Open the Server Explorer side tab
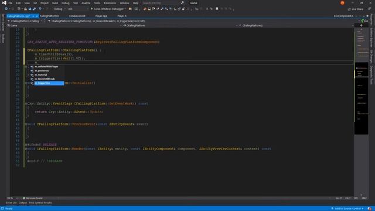This screenshot has height=211, width=375. click(x=3, y=22)
